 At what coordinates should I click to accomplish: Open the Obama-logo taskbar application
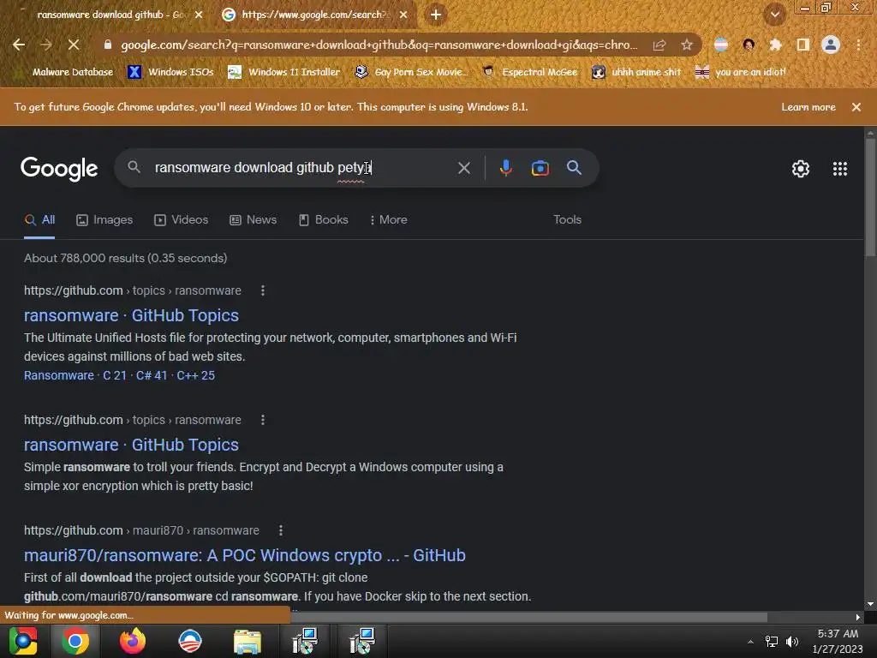(x=189, y=641)
